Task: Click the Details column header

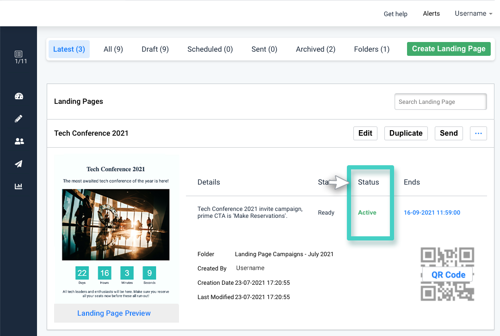Action: click(209, 182)
